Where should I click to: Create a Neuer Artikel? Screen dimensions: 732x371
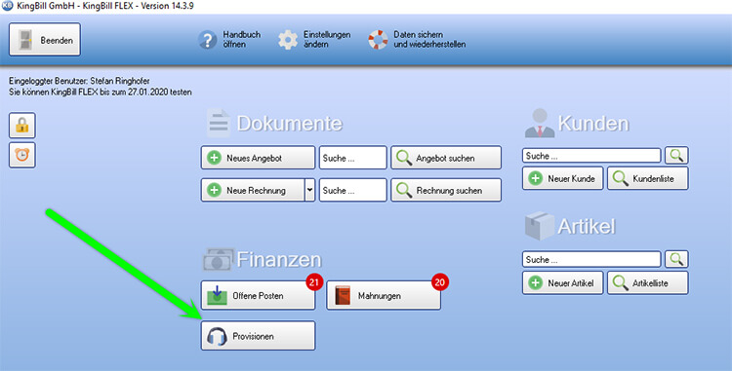click(562, 282)
